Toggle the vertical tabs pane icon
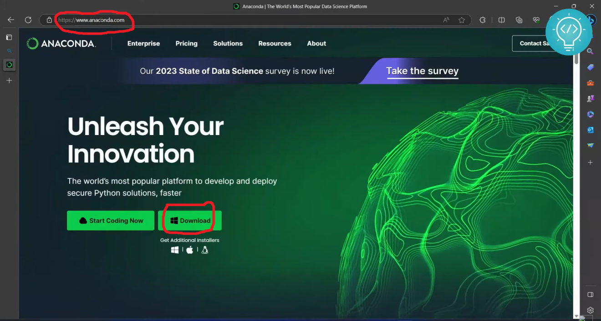The width and height of the screenshot is (601, 321). [x=9, y=37]
